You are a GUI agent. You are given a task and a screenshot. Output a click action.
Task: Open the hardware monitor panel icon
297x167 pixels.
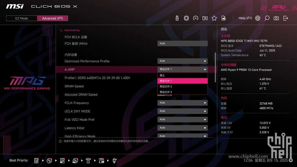click(205, 18)
